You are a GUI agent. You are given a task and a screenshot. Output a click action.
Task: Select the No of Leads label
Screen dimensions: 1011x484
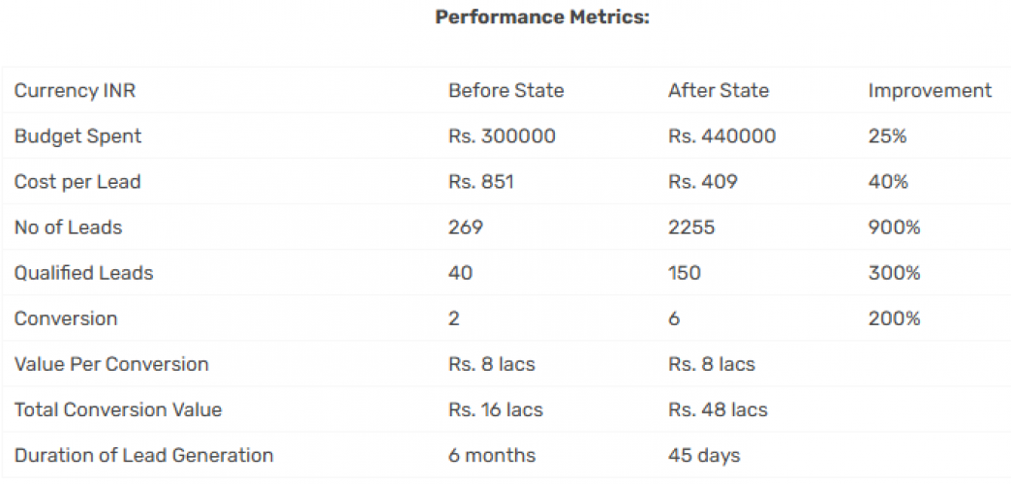click(x=67, y=227)
